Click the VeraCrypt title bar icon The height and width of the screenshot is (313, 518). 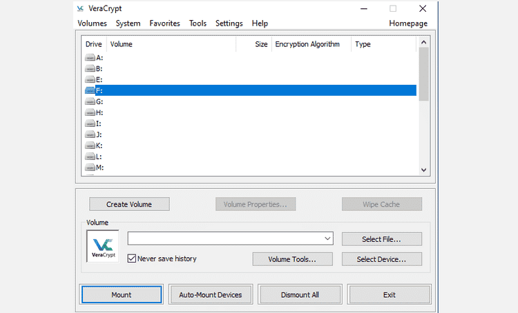tap(81, 8)
